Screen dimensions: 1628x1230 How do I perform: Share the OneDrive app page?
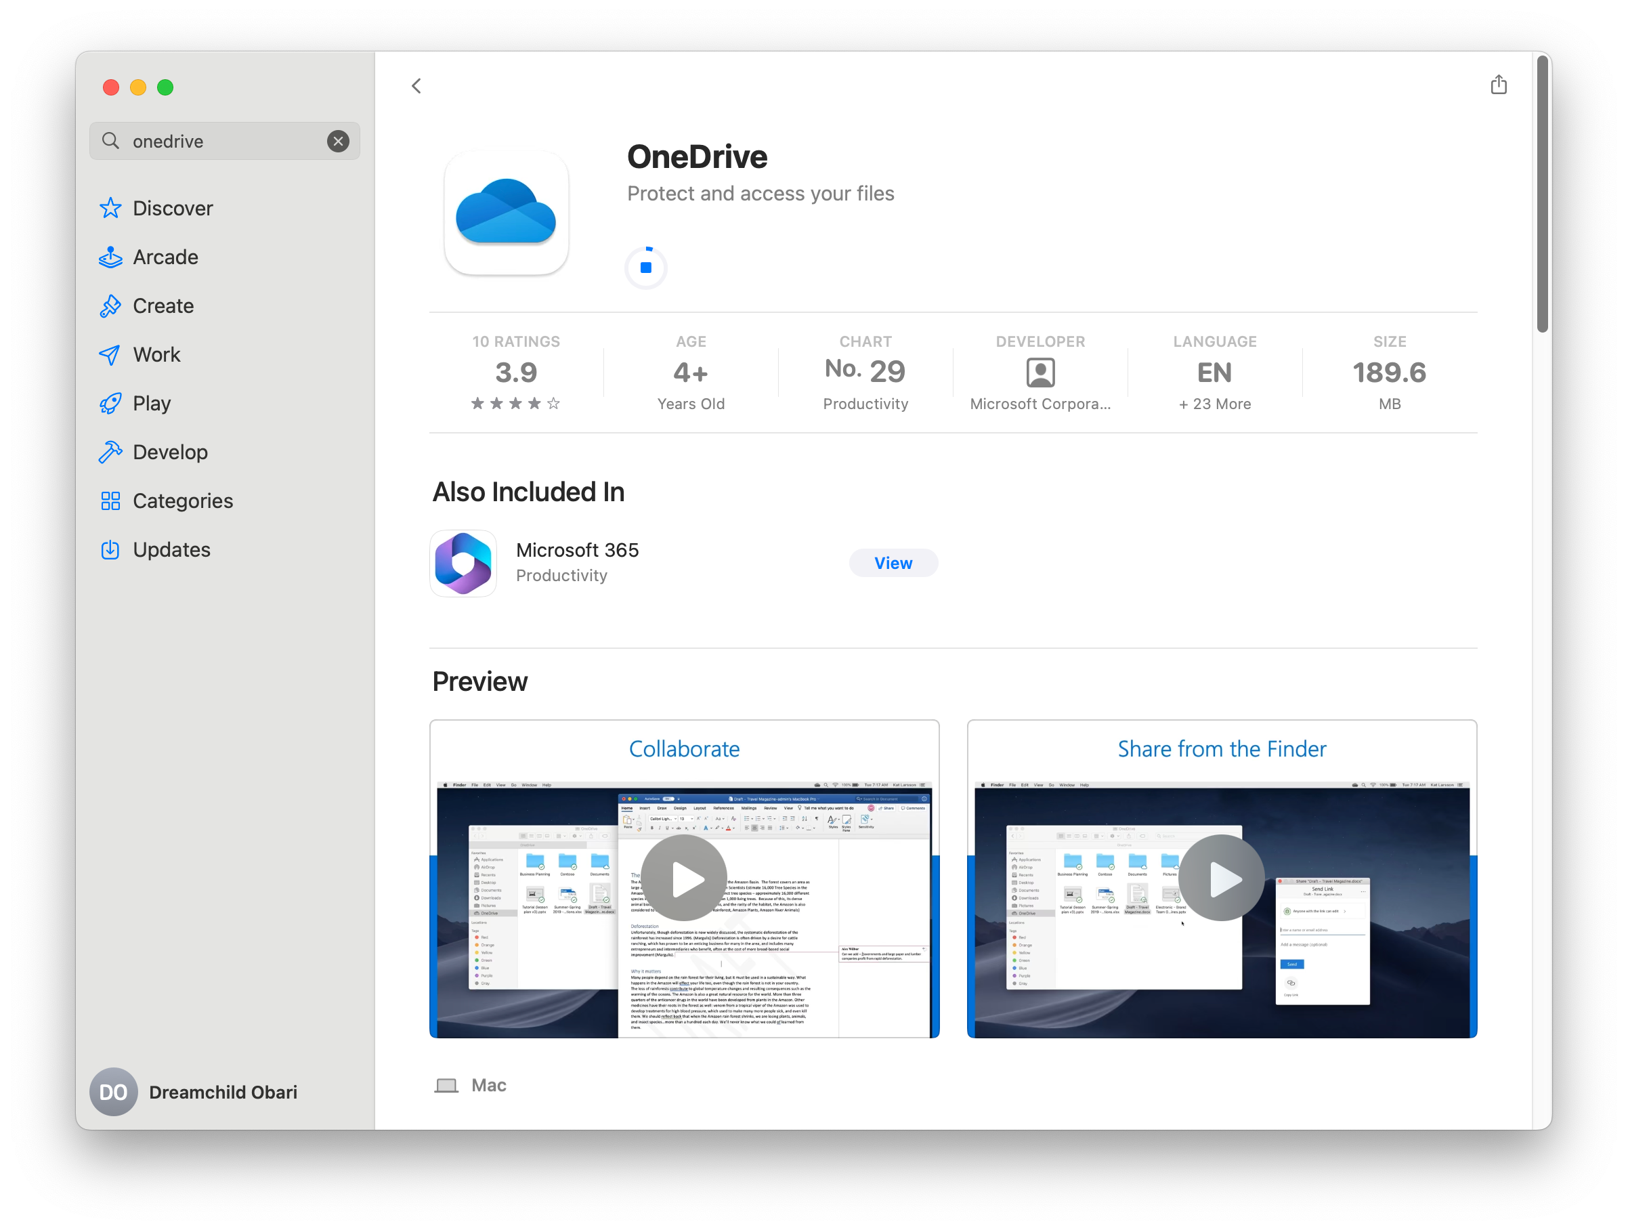[x=1499, y=85]
